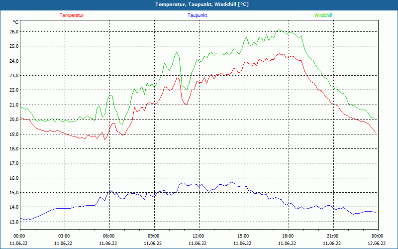The image size is (398, 249).
Task: Select the green Windchill legend label
Action: pos(323,15)
